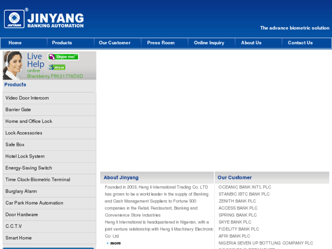This screenshot has height=249, width=332.
Task: Open the Home menu item
Action: (15, 43)
